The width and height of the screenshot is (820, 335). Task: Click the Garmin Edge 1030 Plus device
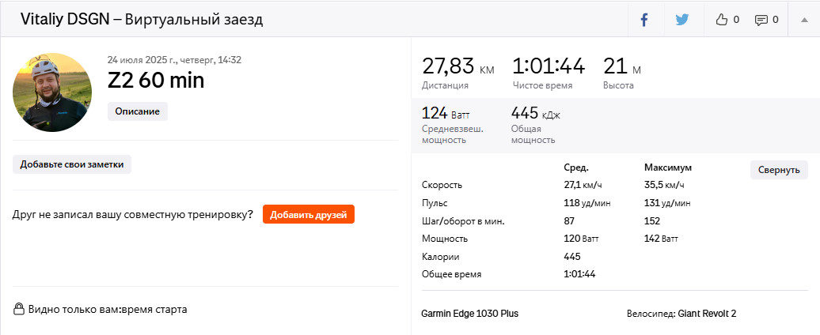469,314
